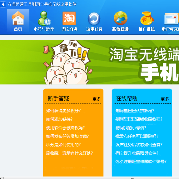
Task: Open 请问我的小号信? help link
Action: tap(130, 128)
